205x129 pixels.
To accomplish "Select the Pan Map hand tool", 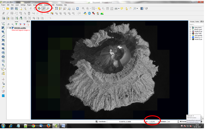I will point(35,9).
